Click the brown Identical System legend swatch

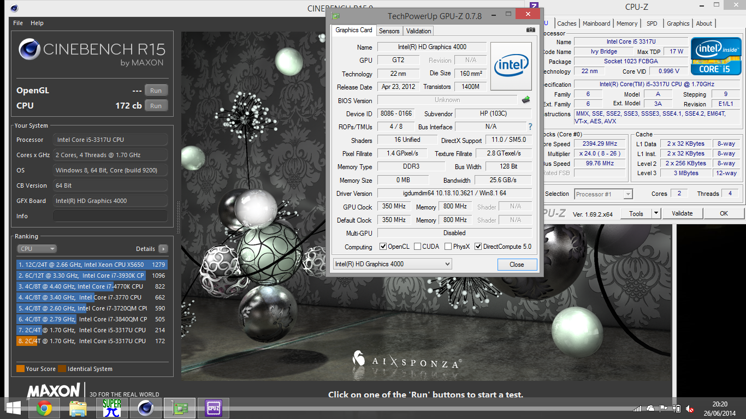click(62, 369)
